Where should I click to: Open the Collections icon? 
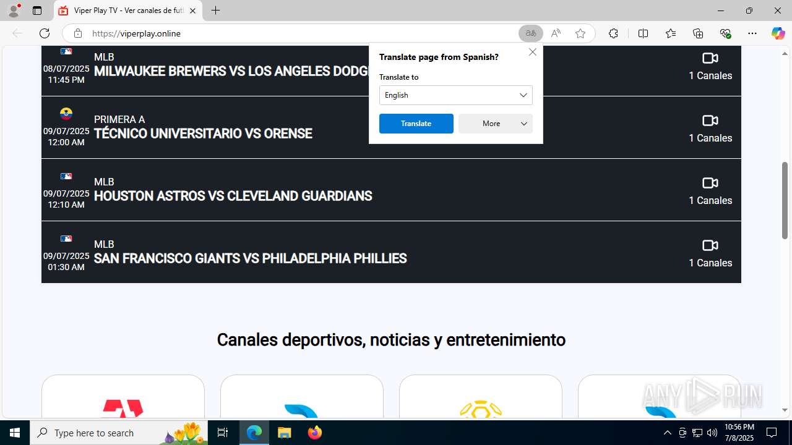(698, 33)
